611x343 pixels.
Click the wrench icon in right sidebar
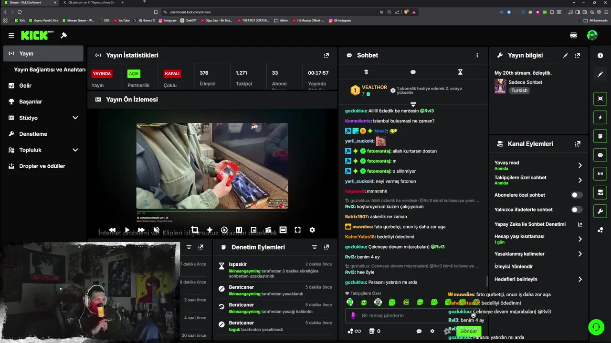click(600, 211)
